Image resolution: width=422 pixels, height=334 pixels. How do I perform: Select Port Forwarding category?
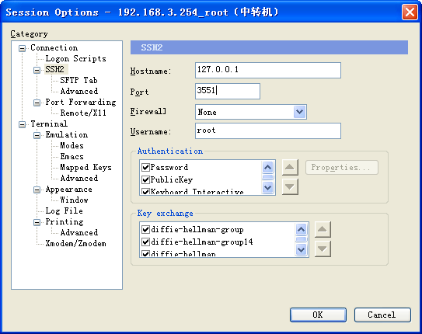click(81, 103)
